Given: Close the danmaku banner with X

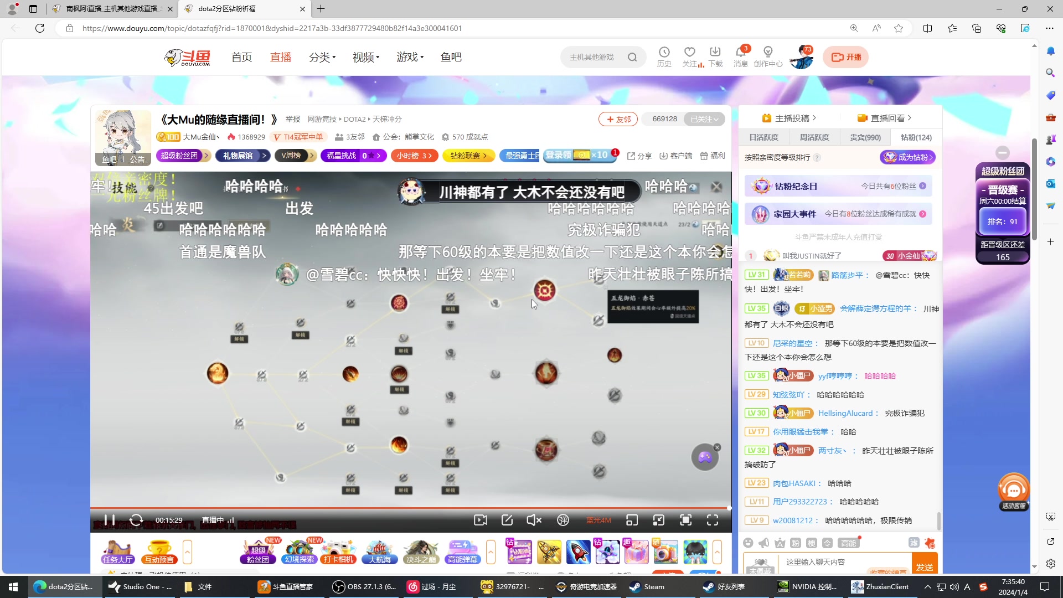Looking at the screenshot, I should (716, 187).
